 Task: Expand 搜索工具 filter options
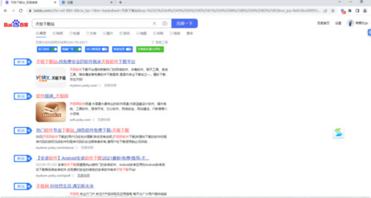[160, 42]
